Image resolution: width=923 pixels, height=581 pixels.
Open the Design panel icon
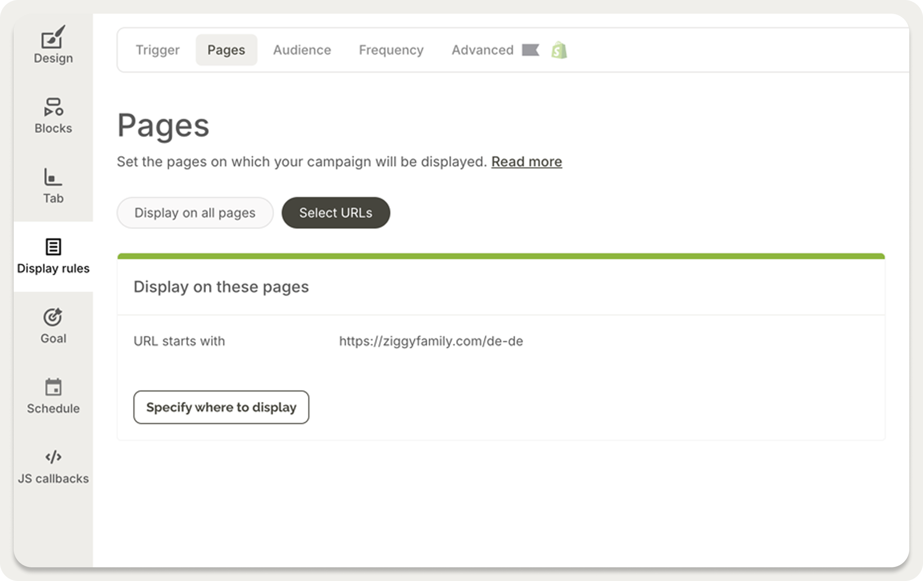tap(53, 38)
